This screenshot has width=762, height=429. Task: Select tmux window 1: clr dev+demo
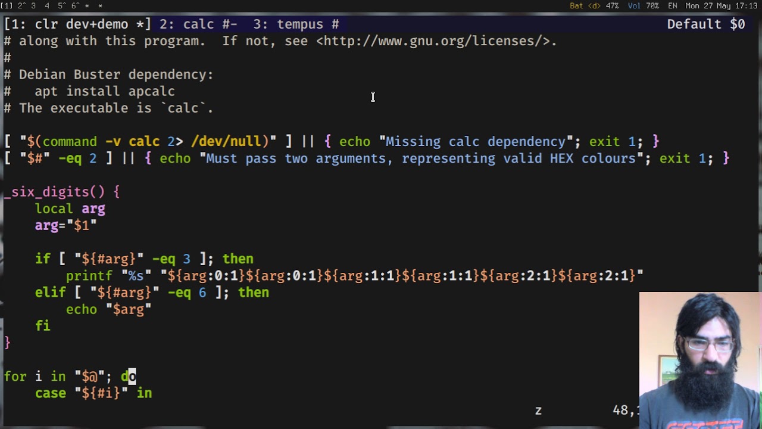pyautogui.click(x=77, y=24)
